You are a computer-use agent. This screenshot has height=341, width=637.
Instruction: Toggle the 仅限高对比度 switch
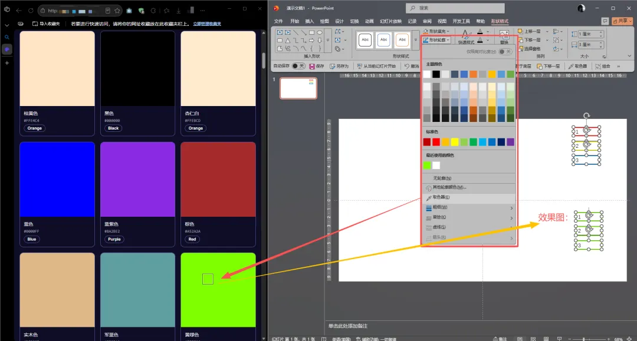505,51
